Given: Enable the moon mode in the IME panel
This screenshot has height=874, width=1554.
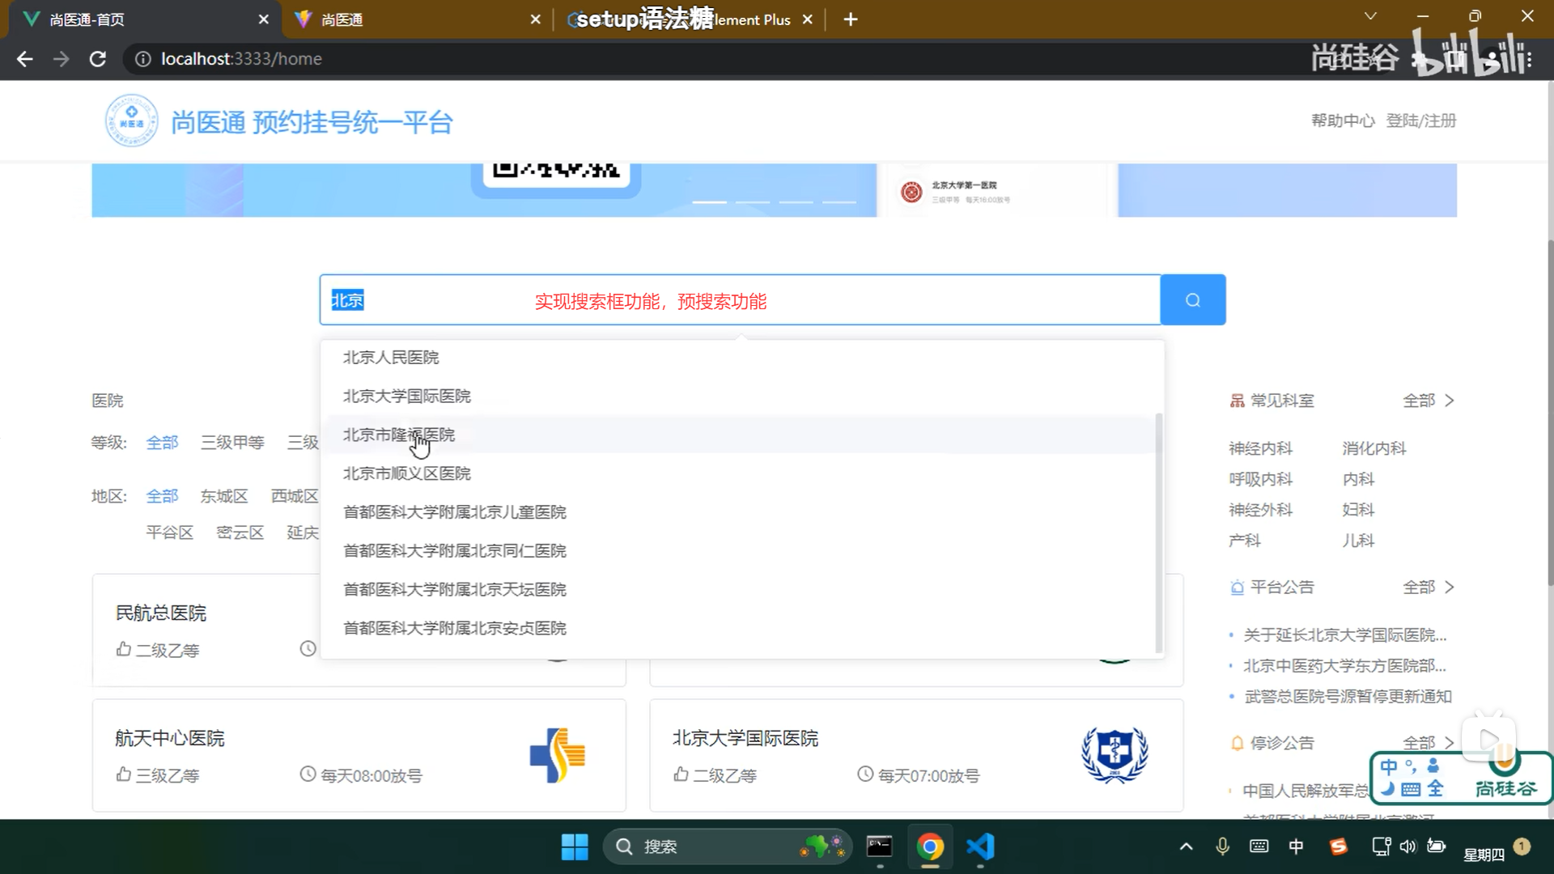Looking at the screenshot, I should pyautogui.click(x=1387, y=790).
